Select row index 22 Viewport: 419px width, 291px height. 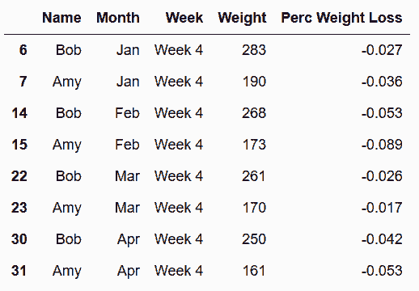coord(19,176)
